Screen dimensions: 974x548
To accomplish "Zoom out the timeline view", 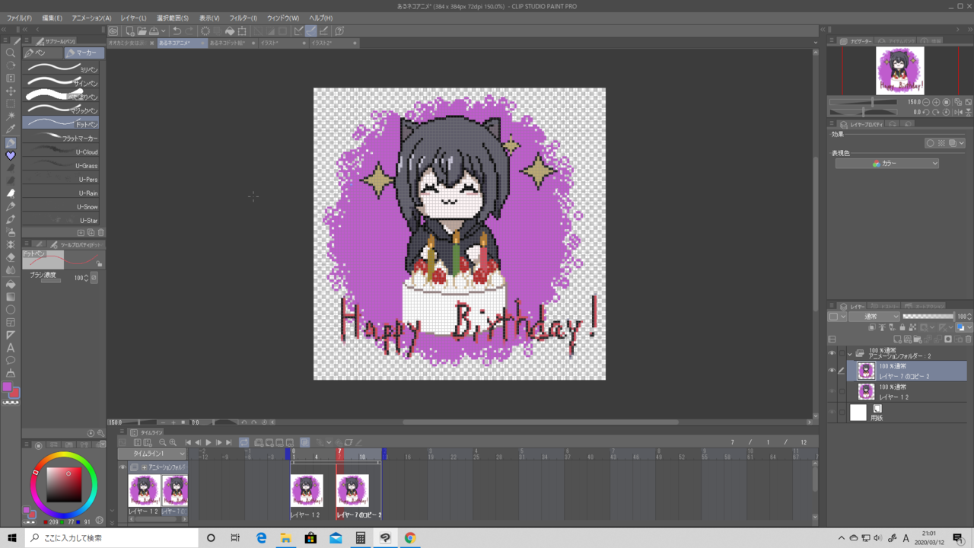I will (162, 442).
